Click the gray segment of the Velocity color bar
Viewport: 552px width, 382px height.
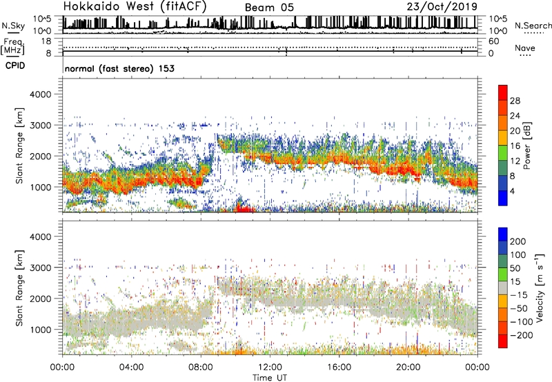click(x=503, y=288)
